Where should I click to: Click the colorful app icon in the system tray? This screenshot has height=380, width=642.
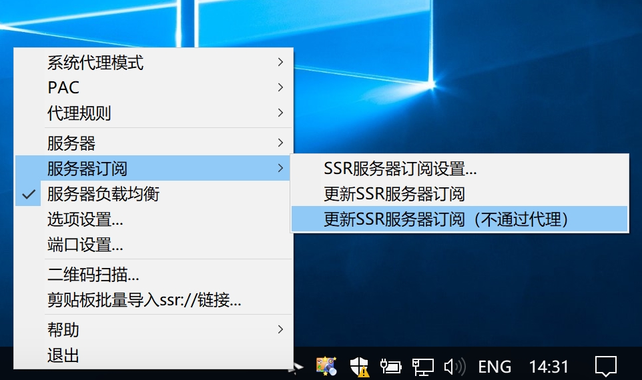coord(326,365)
